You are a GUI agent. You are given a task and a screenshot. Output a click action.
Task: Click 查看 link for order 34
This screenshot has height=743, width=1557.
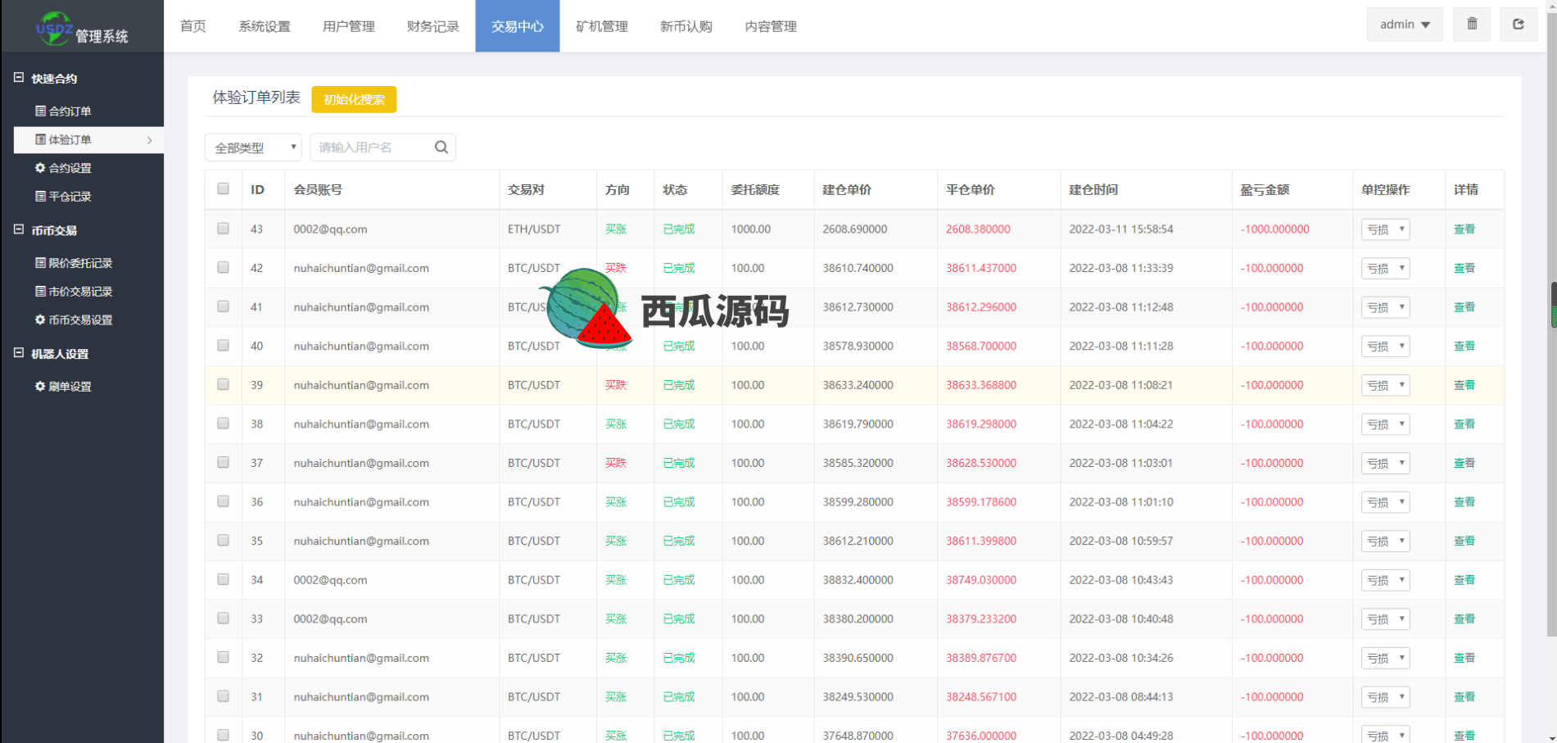click(1464, 580)
